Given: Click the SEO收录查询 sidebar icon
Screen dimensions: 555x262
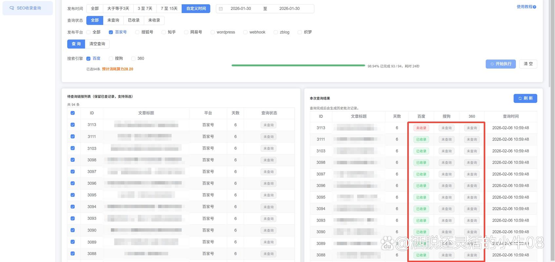Looking at the screenshot, I should (x=12, y=8).
